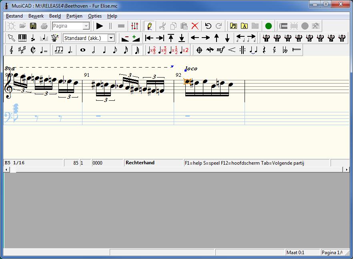
Task: Click the yellow music note folder icon
Action: (x=233, y=26)
